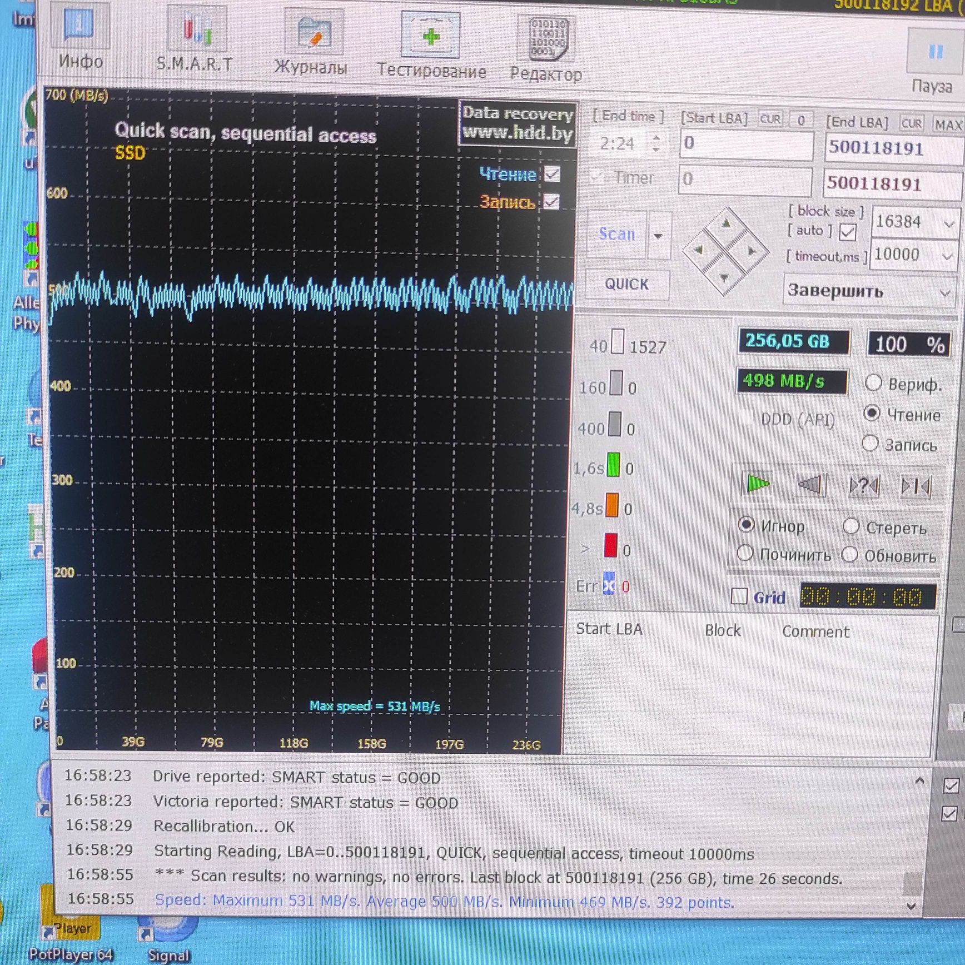This screenshot has height=965, width=965.
Task: Enable the Grid checkbox
Action: click(x=739, y=596)
